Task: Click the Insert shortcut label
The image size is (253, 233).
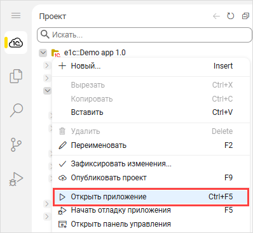Action: pos(223,66)
